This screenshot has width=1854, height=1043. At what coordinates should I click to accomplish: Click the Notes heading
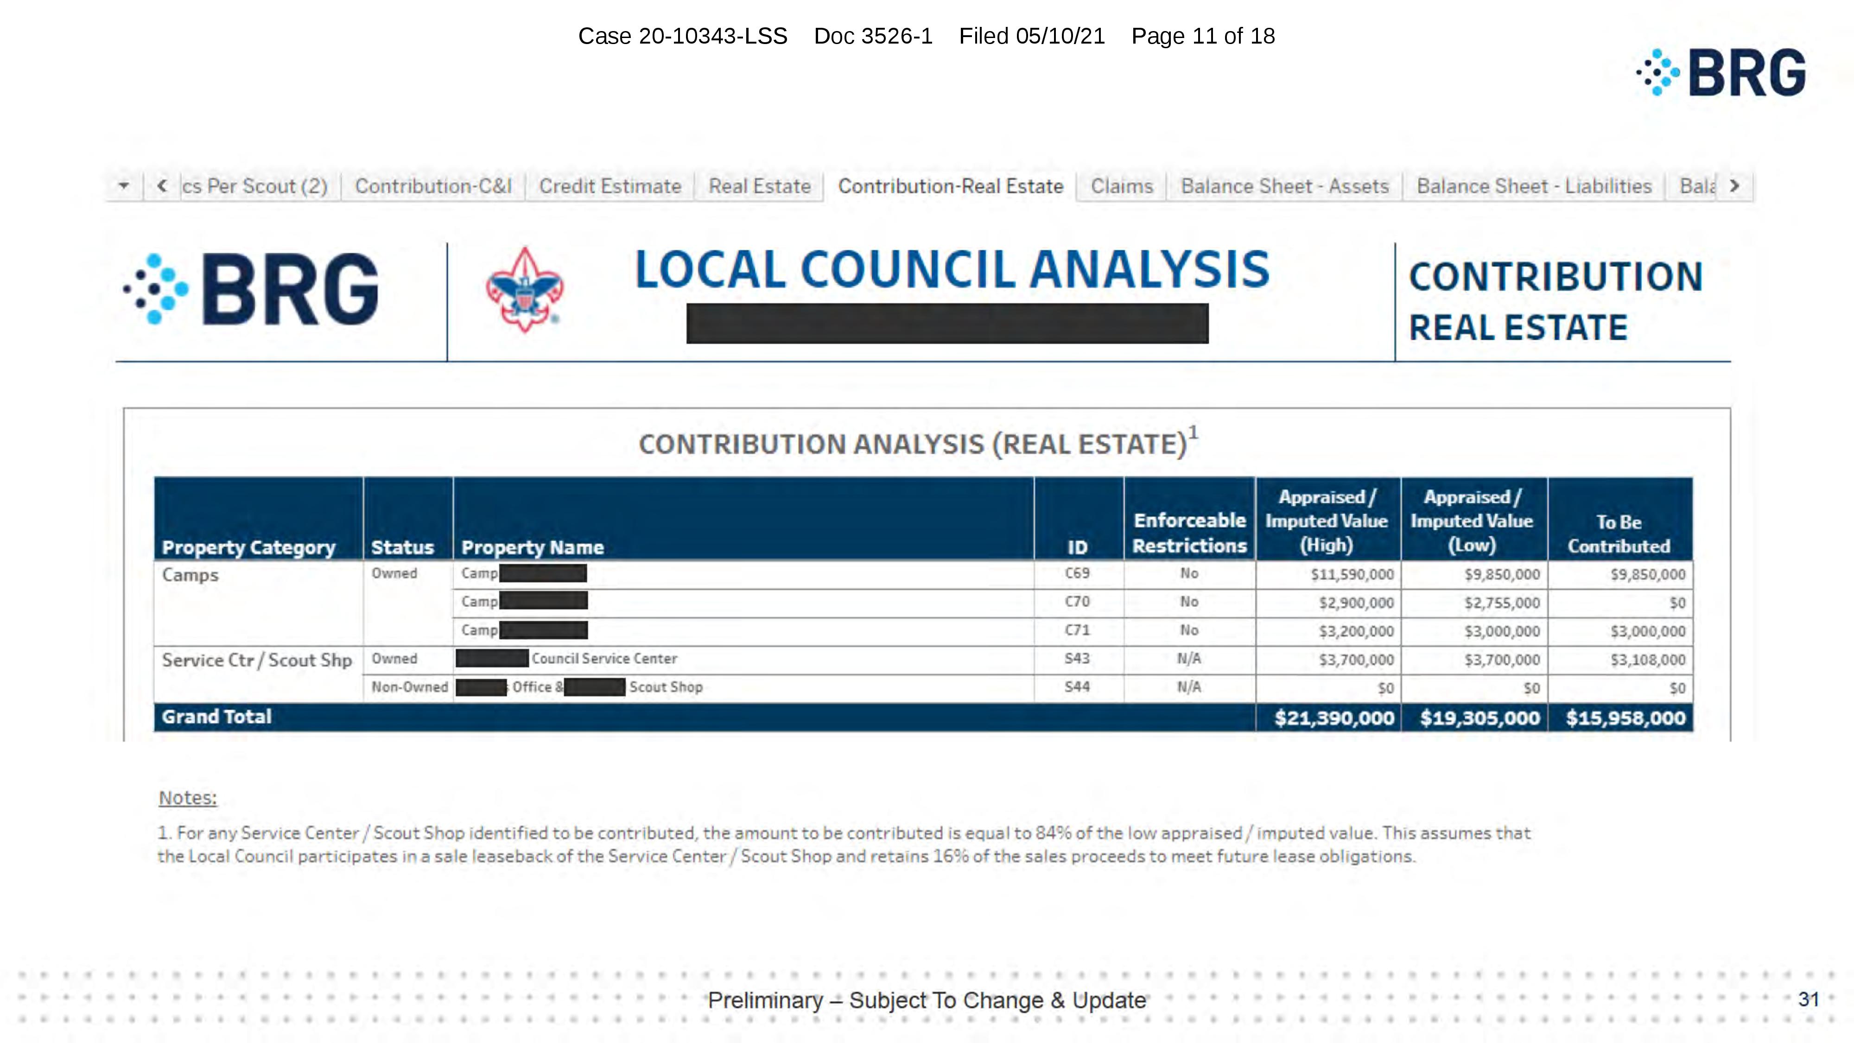(187, 797)
